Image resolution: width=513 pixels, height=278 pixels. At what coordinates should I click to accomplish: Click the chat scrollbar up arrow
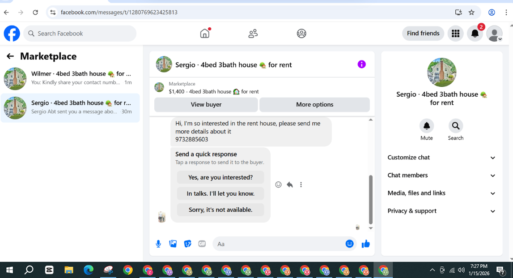371,120
